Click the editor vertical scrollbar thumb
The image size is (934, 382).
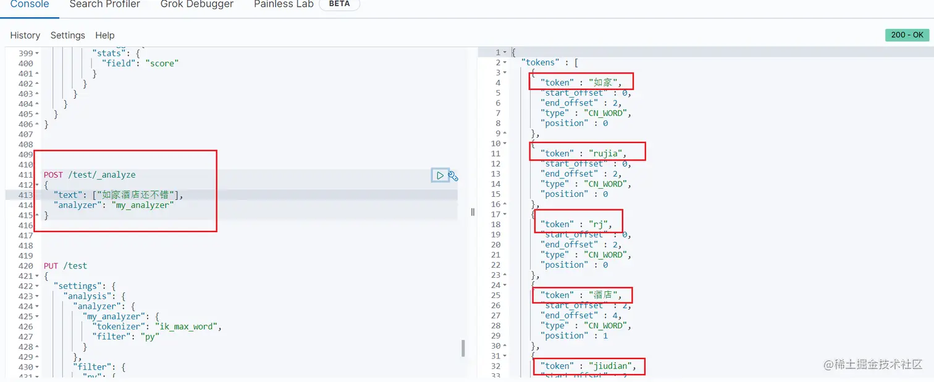[x=463, y=348]
